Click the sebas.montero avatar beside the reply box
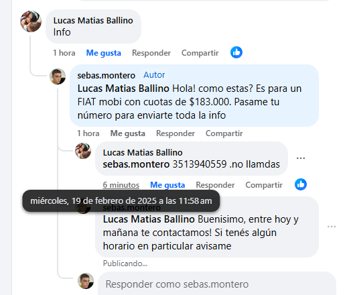Viewport: 345px width, 295px height. tap(86, 281)
